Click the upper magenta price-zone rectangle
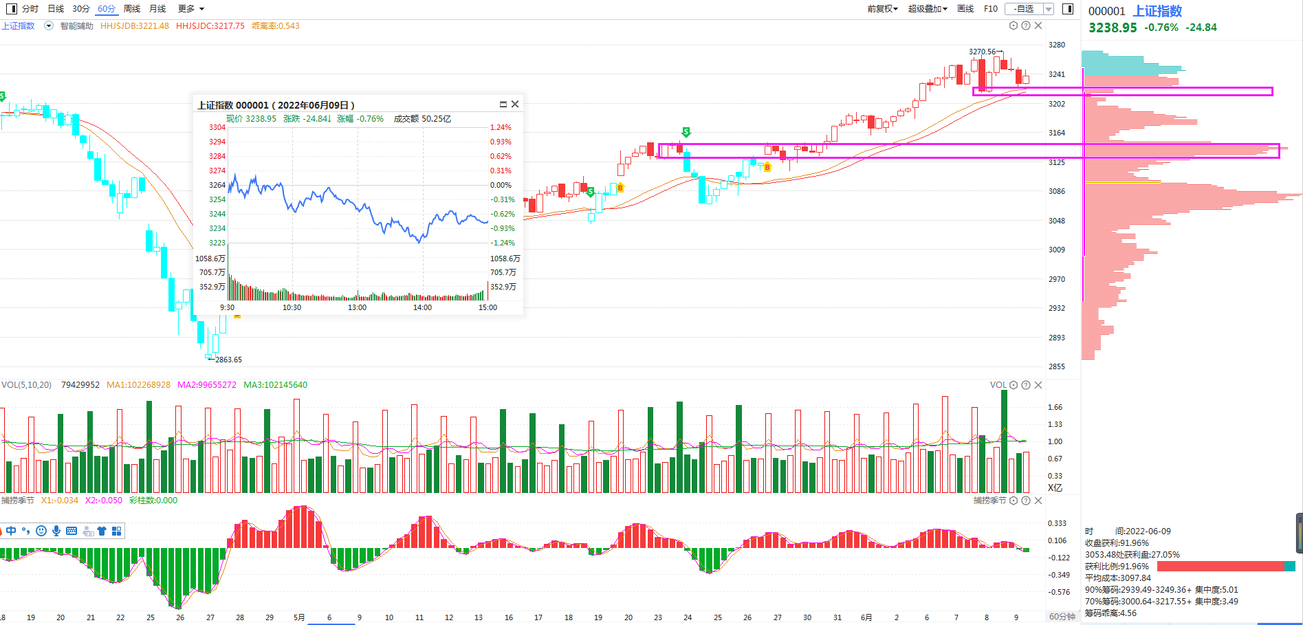 (1123, 91)
